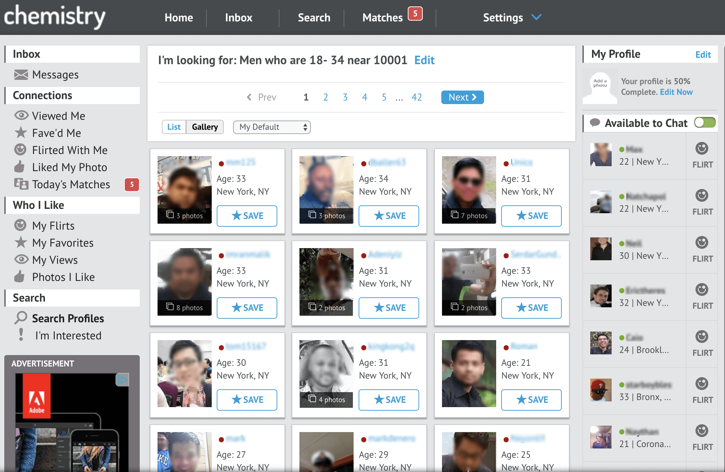Click the My Favorites star icon
The width and height of the screenshot is (725, 472).
(x=21, y=242)
